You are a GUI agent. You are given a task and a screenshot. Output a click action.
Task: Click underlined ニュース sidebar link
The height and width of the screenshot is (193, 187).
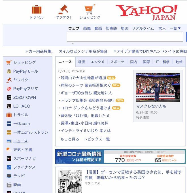point(21,141)
